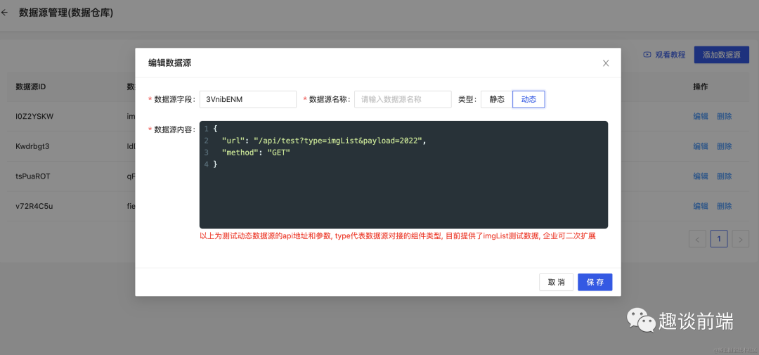Click the 操作 column header
Screen dimensions: 759x355
(x=701, y=86)
